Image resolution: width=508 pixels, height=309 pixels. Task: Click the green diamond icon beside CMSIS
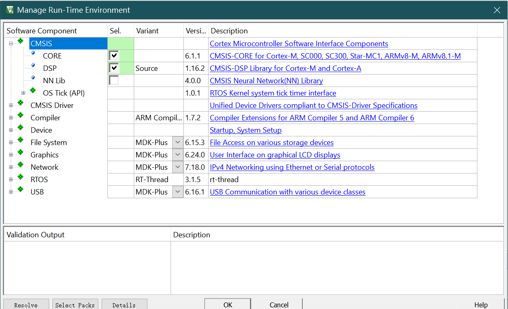tap(20, 41)
